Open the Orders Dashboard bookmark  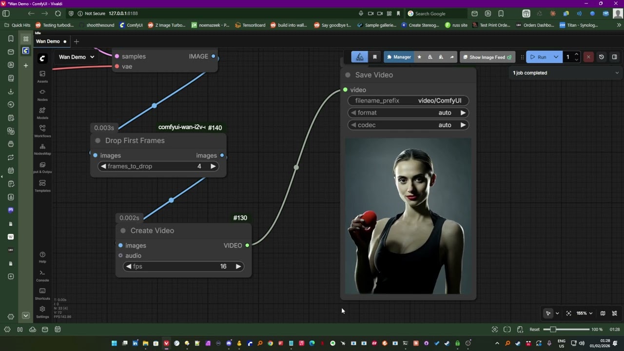click(534, 25)
